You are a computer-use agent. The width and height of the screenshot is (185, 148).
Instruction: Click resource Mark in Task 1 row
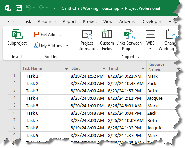162,76
